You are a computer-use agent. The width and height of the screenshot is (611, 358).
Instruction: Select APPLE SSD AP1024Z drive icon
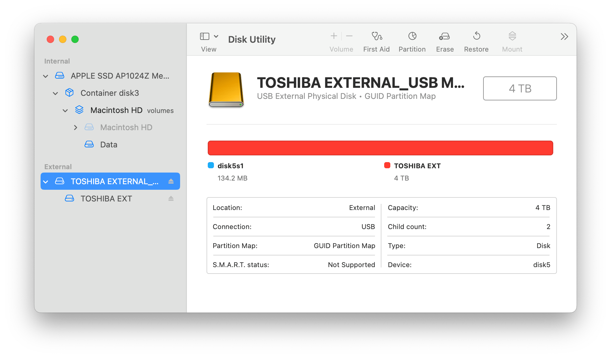60,76
